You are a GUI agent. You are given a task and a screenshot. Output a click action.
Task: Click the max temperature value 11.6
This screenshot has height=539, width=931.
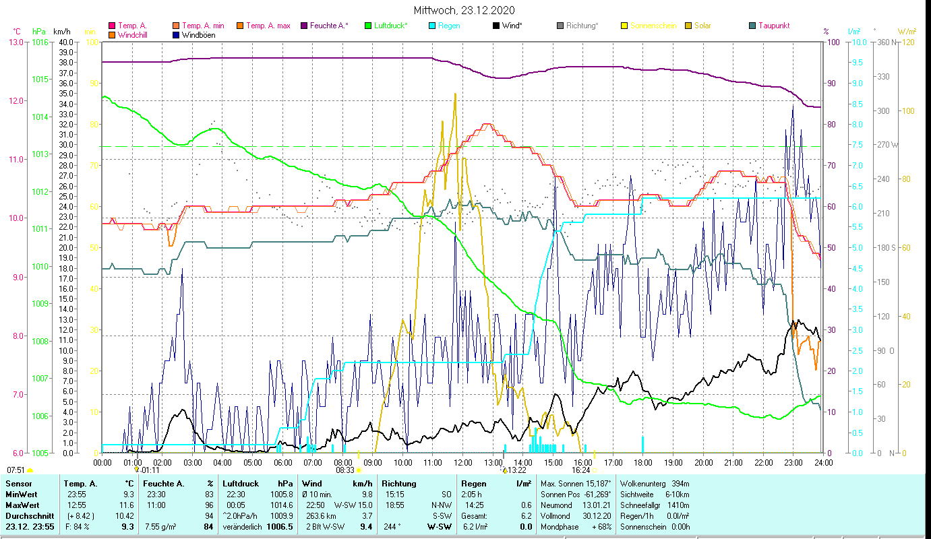127,505
